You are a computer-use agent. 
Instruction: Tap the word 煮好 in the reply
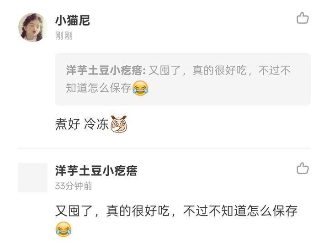tap(68, 124)
